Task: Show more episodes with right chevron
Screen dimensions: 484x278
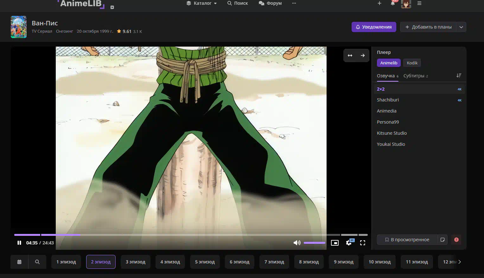Action: pyautogui.click(x=460, y=262)
